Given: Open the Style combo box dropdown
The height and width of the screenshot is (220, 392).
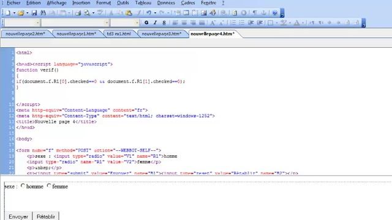Looking at the screenshot, I should click(x=37, y=23).
